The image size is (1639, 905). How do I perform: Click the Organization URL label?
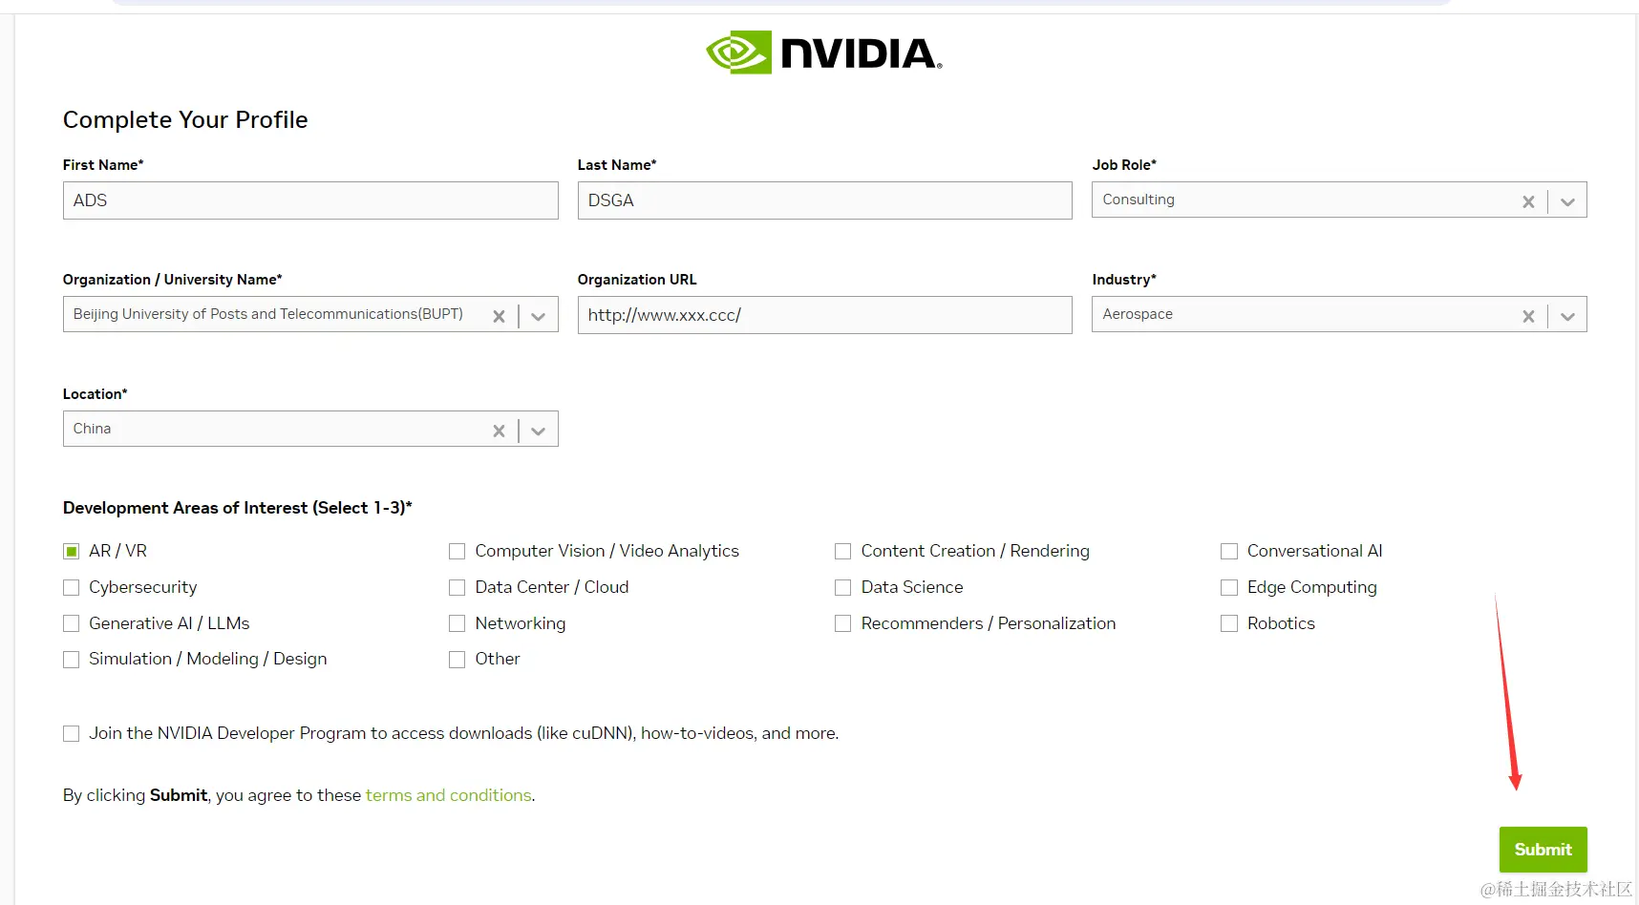click(637, 280)
